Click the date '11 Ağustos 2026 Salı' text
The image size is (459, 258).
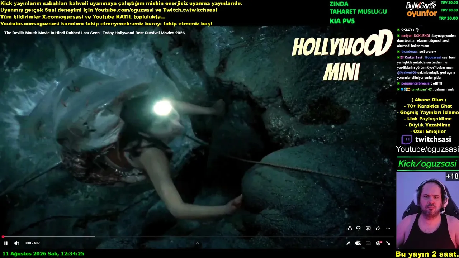tap(30, 254)
